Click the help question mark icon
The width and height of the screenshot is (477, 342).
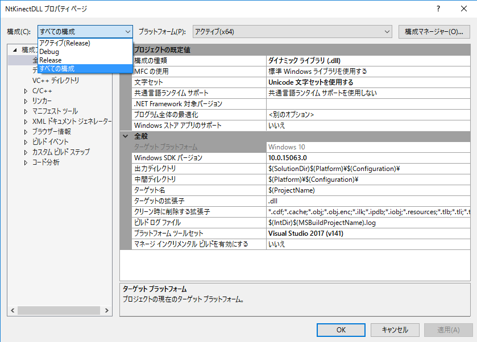click(x=438, y=9)
